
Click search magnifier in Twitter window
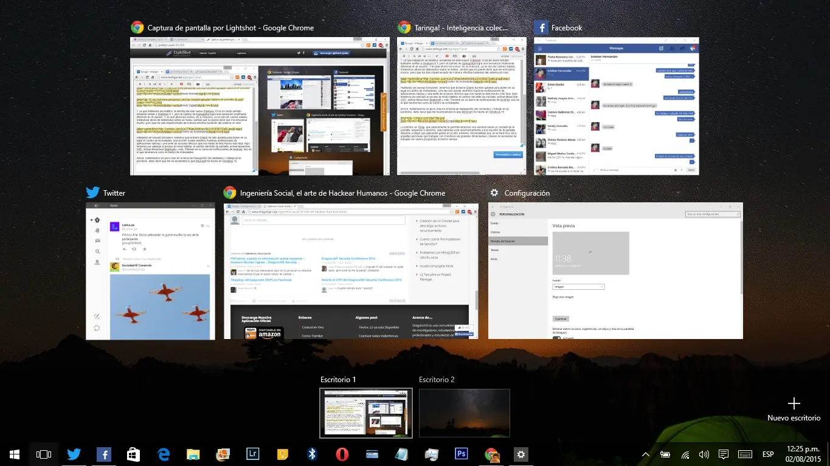pyautogui.click(x=97, y=251)
